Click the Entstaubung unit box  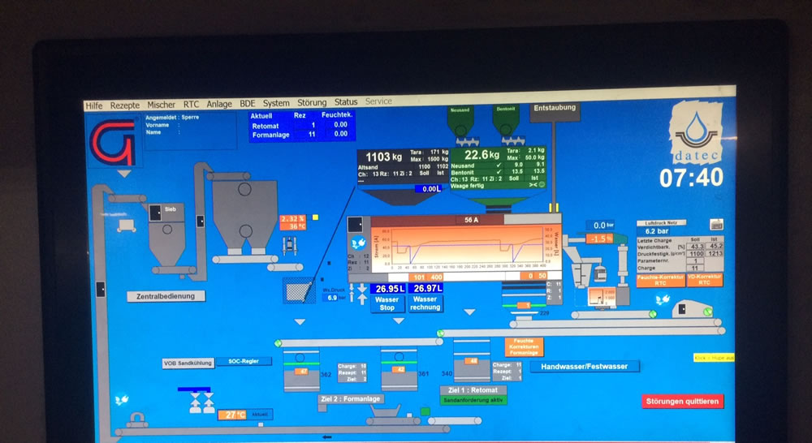(x=555, y=110)
